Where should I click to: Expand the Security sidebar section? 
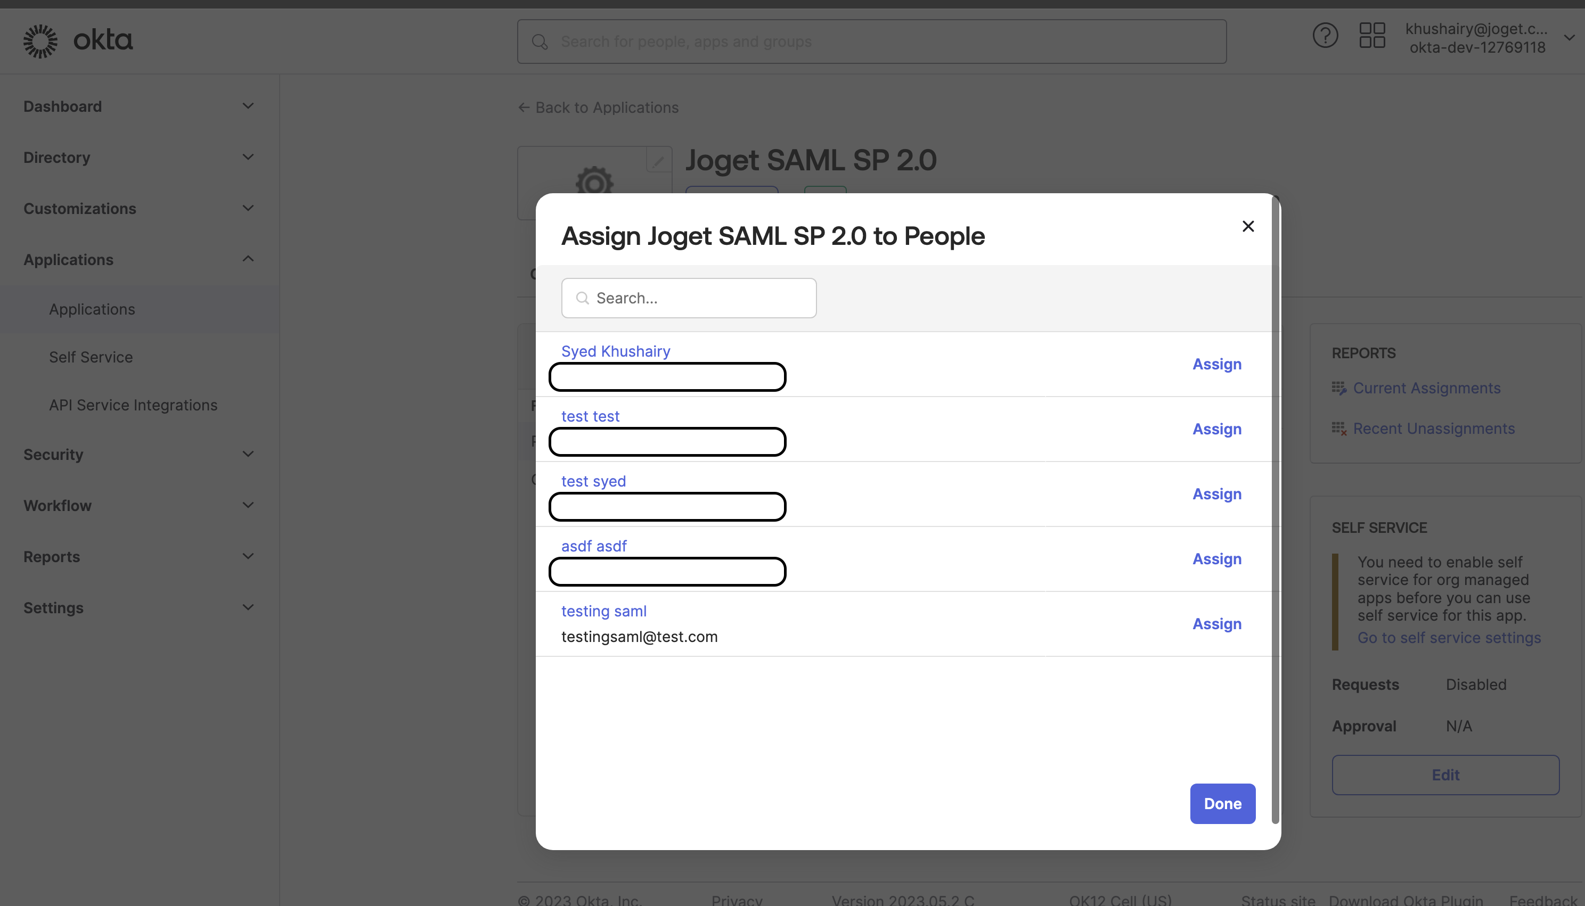pyautogui.click(x=248, y=454)
